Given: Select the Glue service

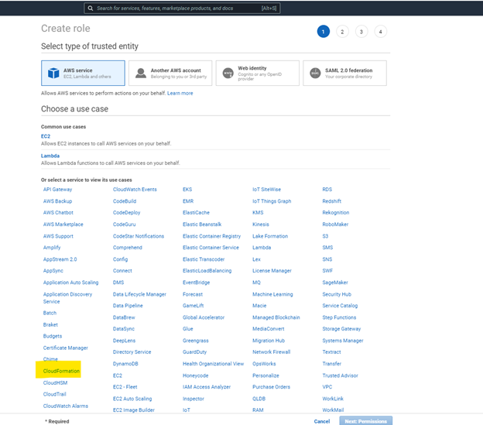Looking at the screenshot, I should (x=187, y=328).
